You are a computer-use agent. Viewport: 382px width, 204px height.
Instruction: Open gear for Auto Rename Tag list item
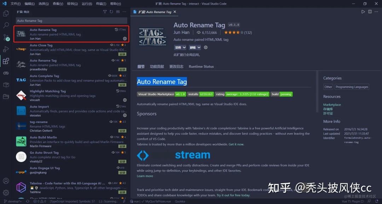click(x=125, y=38)
